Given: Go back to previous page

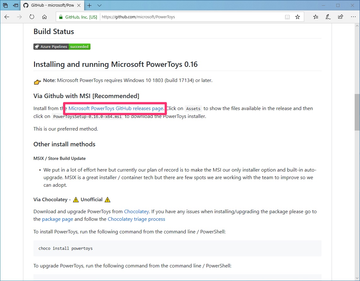Looking at the screenshot, I should (x=7, y=17).
